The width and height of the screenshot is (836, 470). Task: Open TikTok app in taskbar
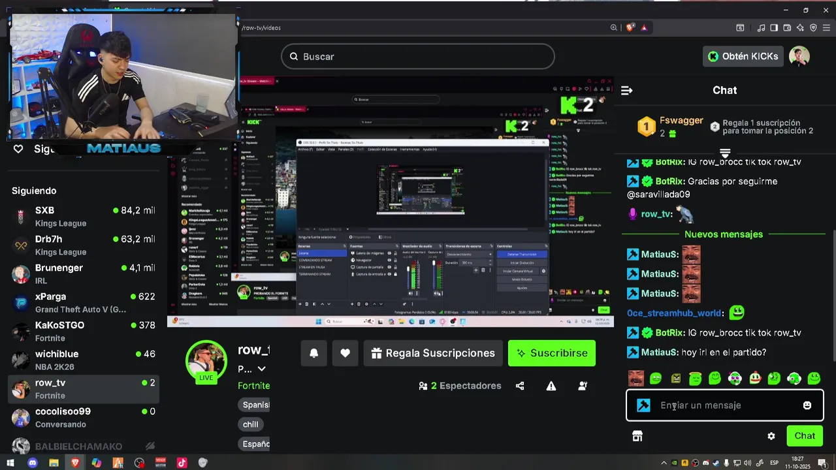pos(182,463)
